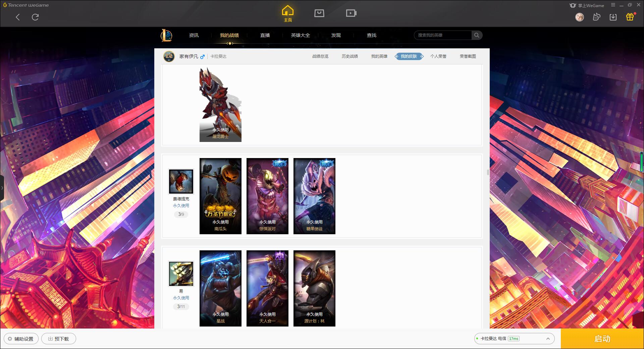Open the 我的战绩 navigation tab
644x349 pixels.
pos(229,35)
